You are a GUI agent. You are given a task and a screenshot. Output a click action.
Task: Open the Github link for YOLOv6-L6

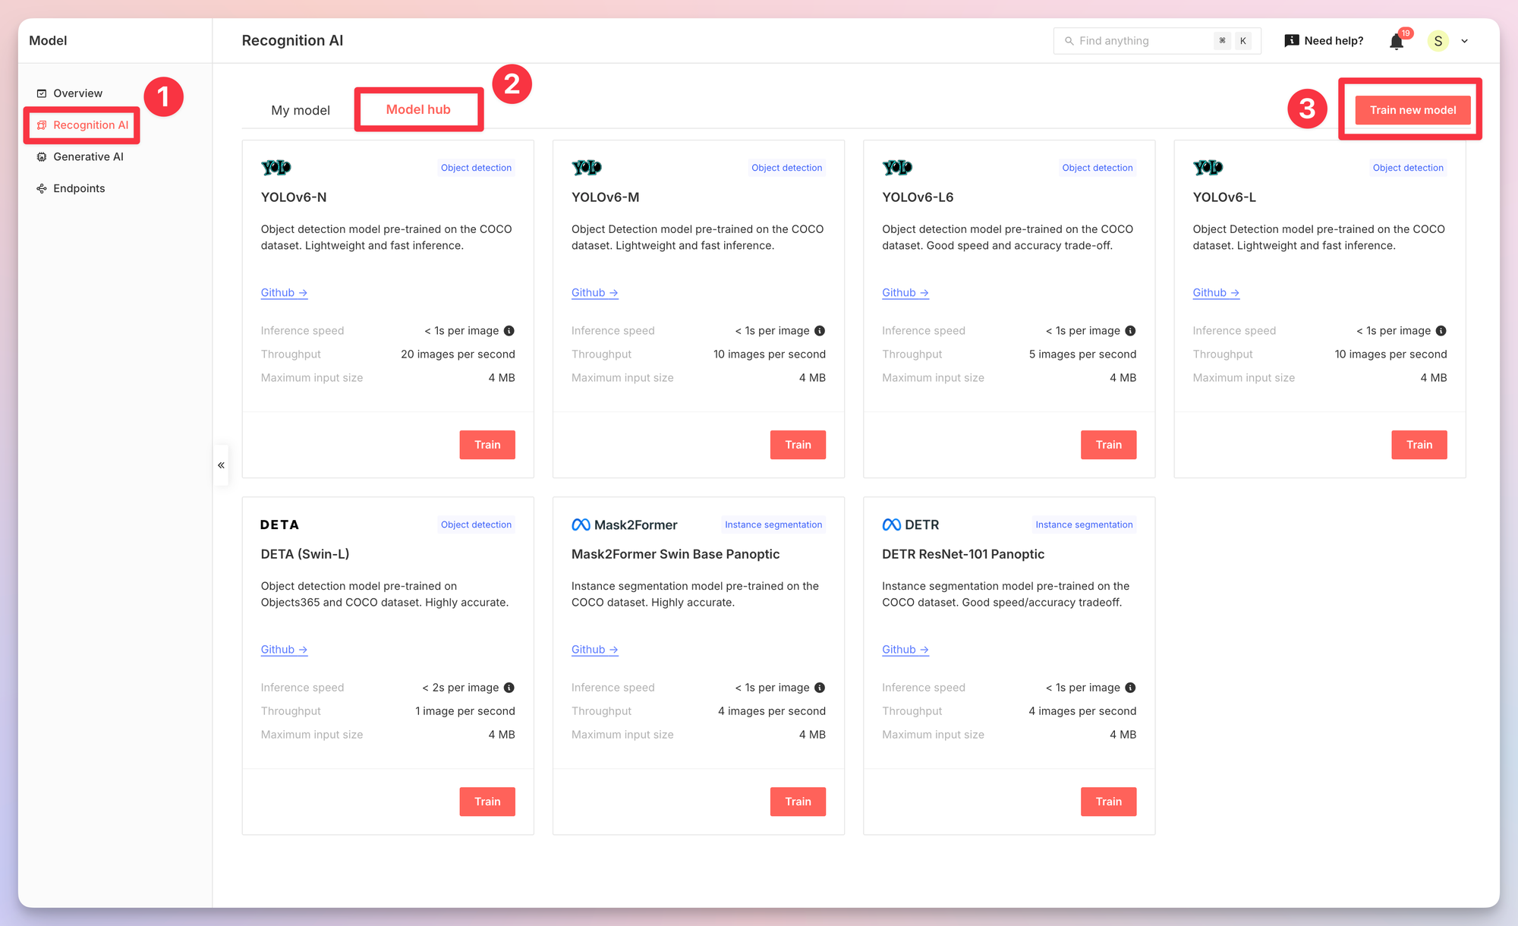point(905,293)
